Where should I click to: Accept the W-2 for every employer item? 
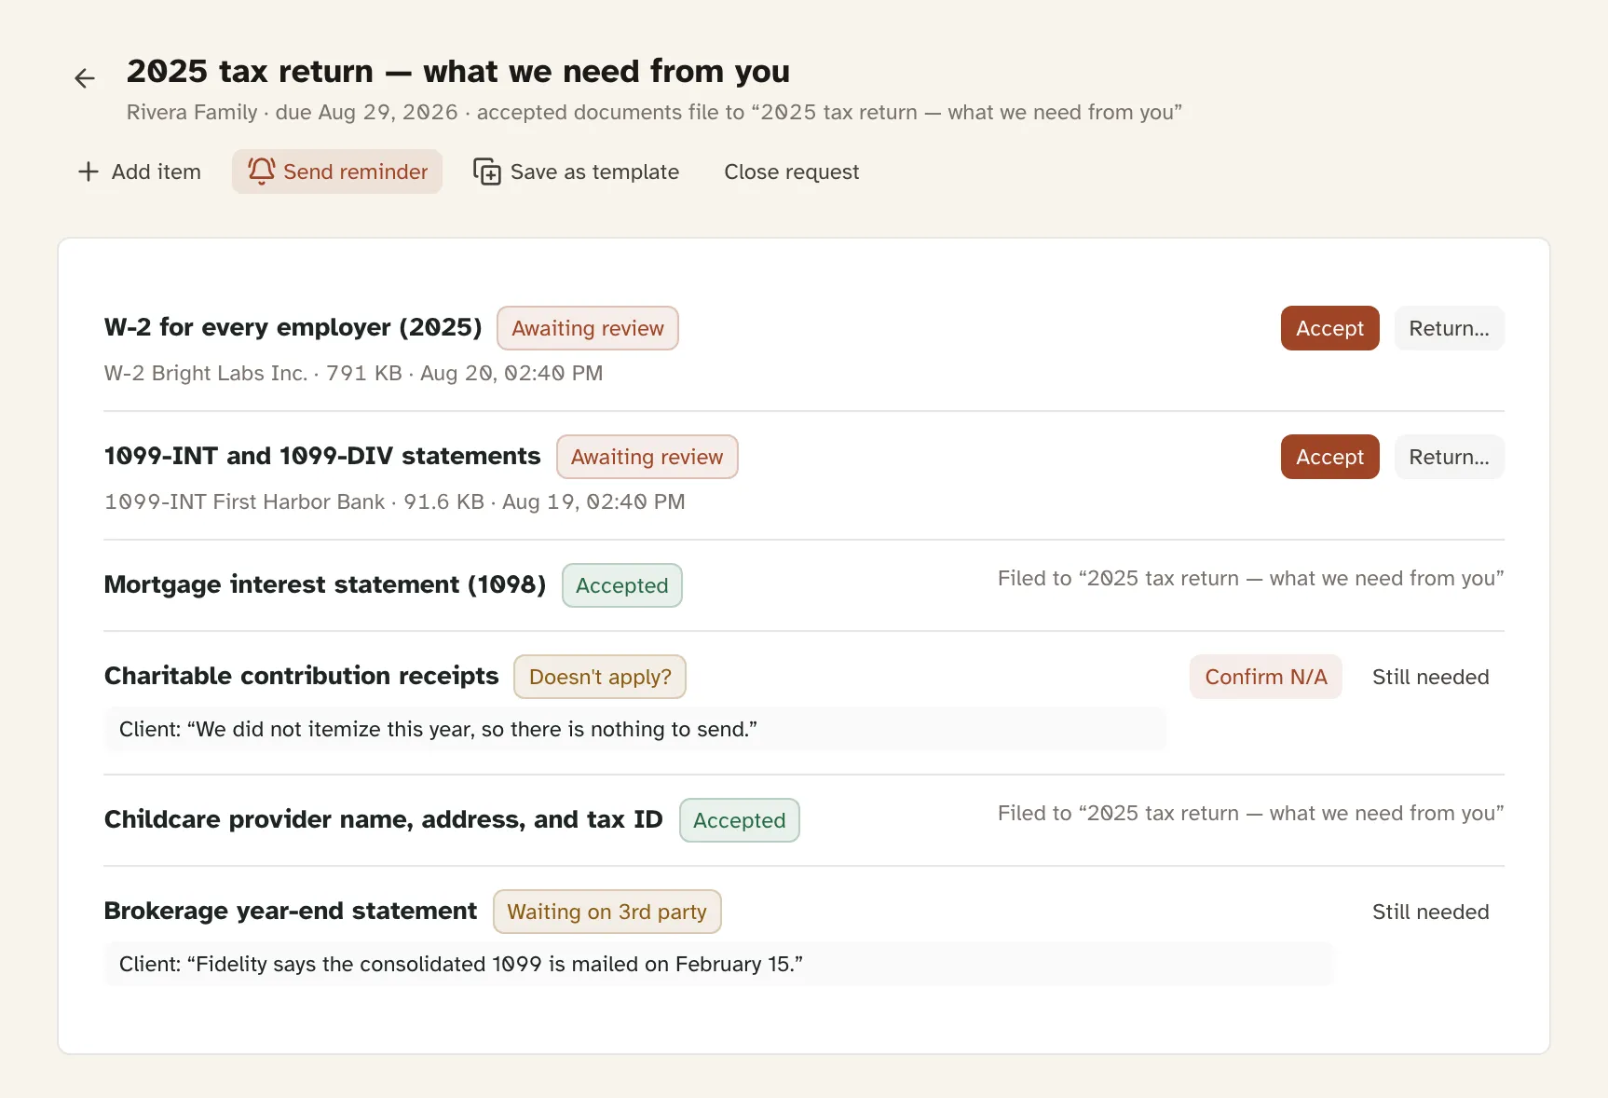(x=1329, y=328)
